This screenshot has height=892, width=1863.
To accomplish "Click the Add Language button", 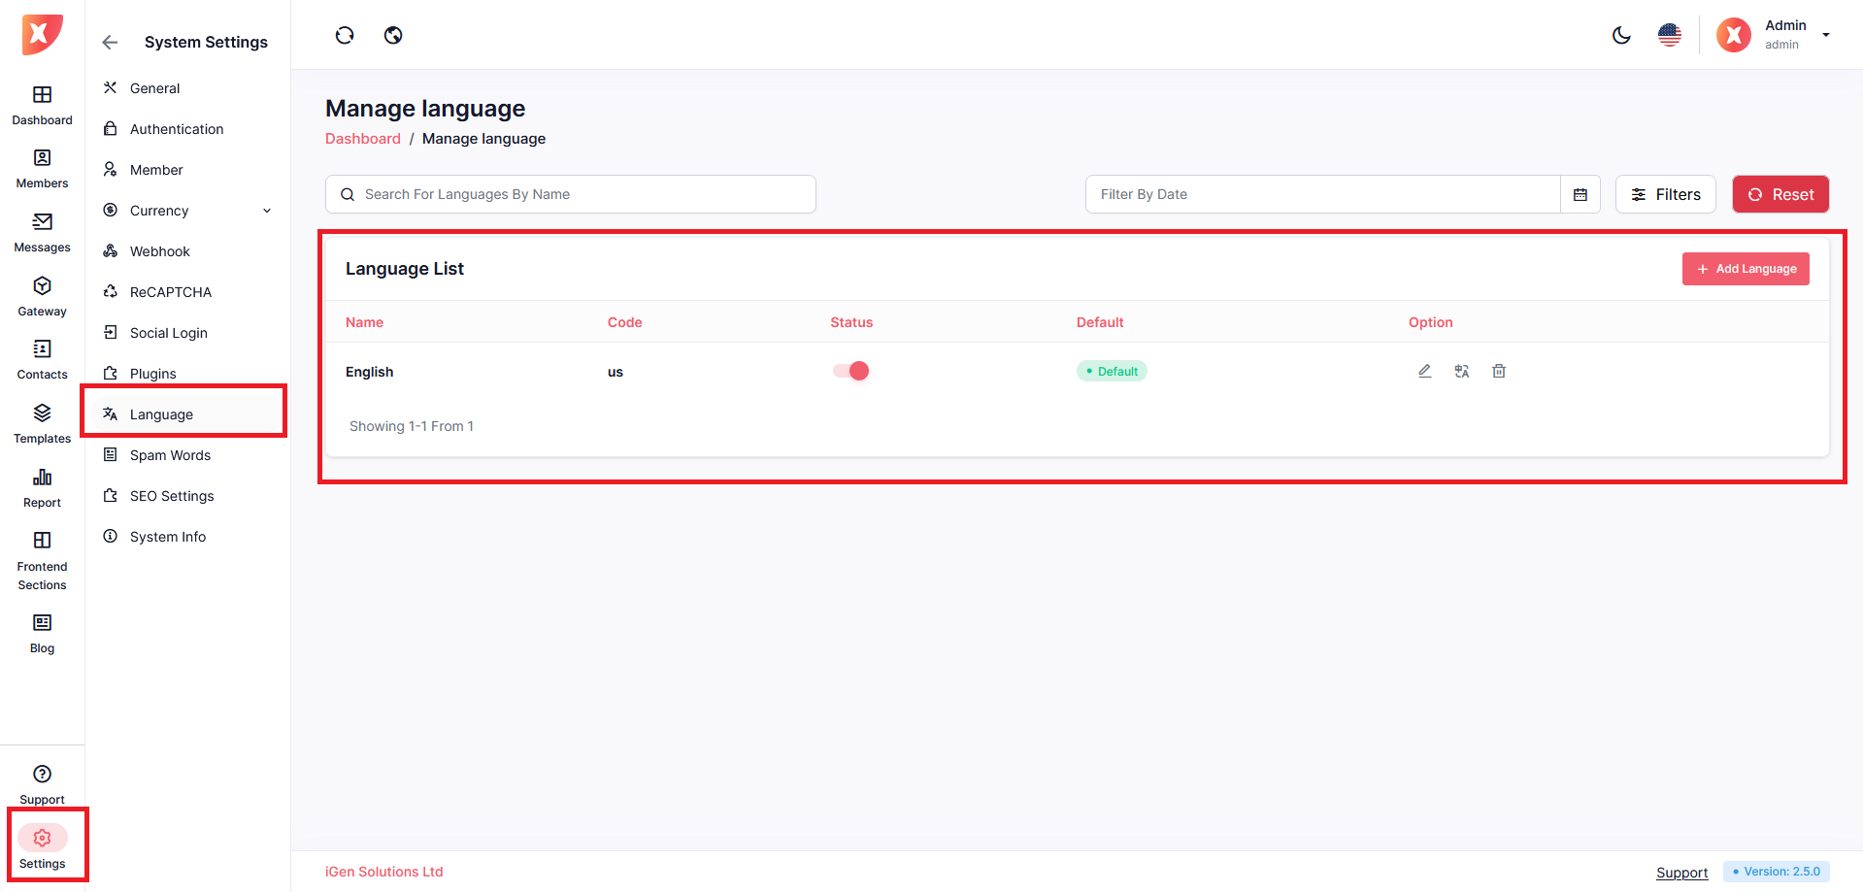I will click(1745, 269).
